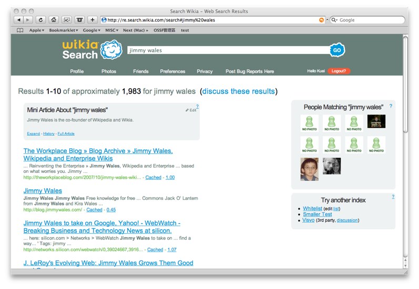Click the web clip scissors toolbar icon
Image resolution: width=419 pixels, height=289 pixels.
67,20
